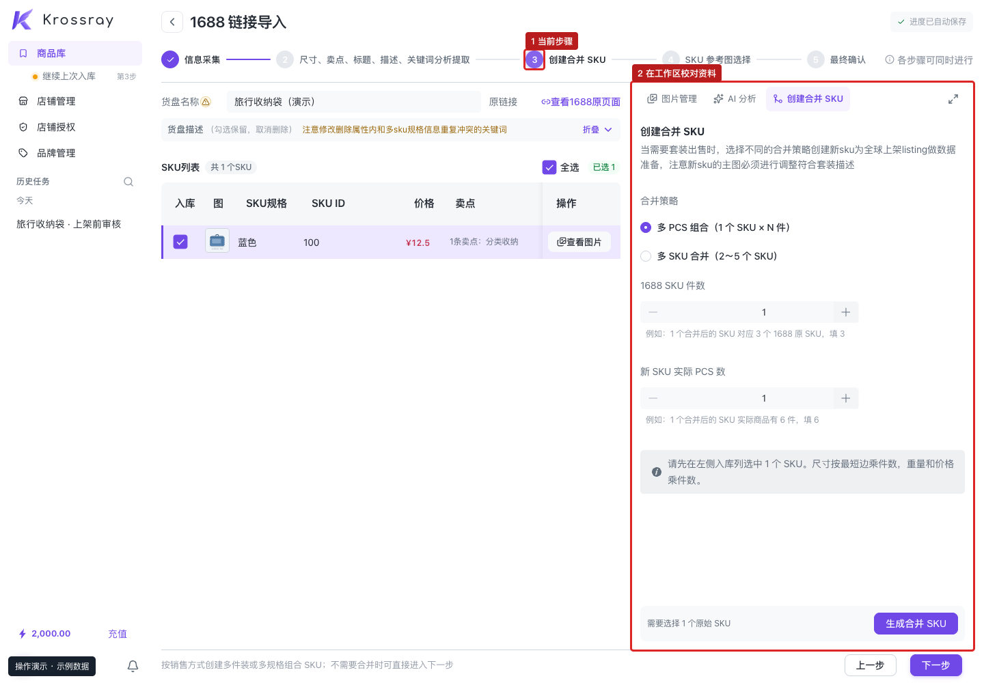
Task: Switch to AI 分析 tab
Action: tap(735, 99)
